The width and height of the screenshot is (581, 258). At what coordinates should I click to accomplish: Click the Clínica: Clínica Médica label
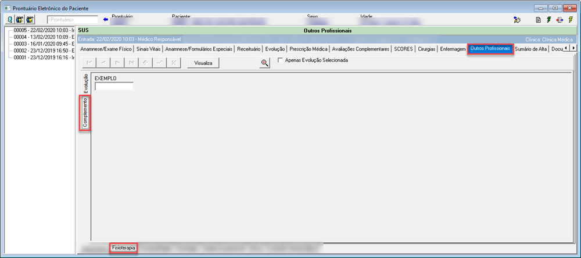[x=549, y=40]
